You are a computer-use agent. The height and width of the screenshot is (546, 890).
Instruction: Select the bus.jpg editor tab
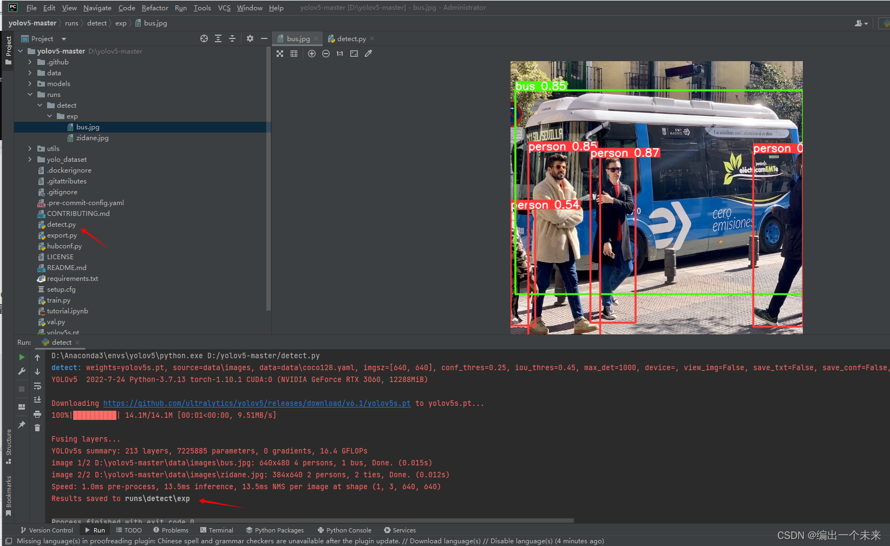pyautogui.click(x=298, y=39)
